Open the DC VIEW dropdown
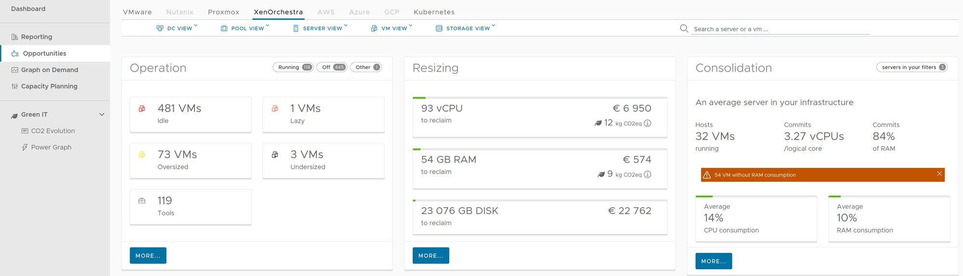The height and width of the screenshot is (276, 963). point(177,28)
